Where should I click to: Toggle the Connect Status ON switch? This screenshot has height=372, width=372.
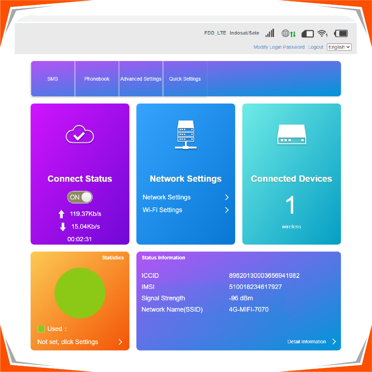click(x=80, y=197)
